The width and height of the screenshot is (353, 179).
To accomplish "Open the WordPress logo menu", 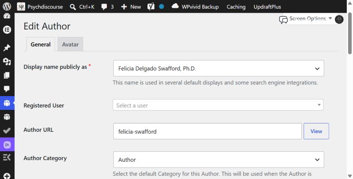I will click(x=7, y=7).
